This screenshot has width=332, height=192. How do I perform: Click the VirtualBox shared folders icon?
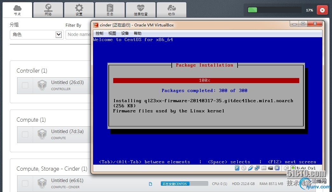click(x=264, y=168)
